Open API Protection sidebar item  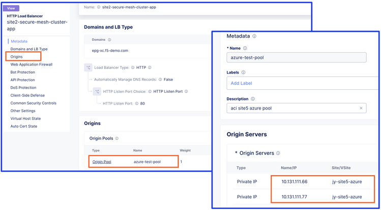(23, 80)
